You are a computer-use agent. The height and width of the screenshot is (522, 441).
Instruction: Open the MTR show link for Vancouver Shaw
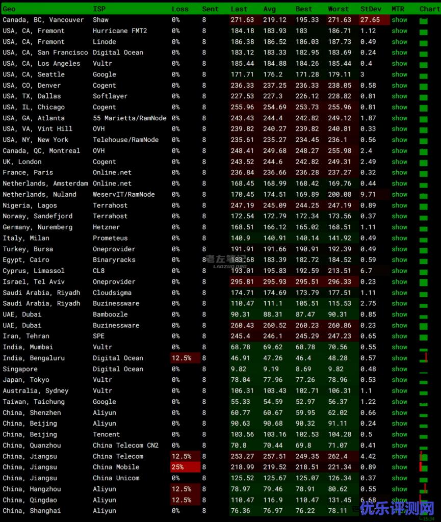399,20
